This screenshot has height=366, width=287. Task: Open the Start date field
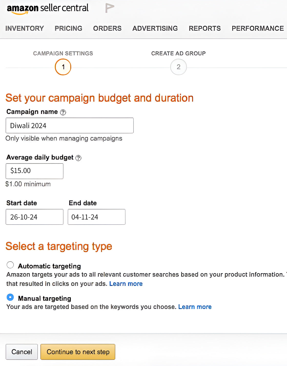tap(34, 217)
